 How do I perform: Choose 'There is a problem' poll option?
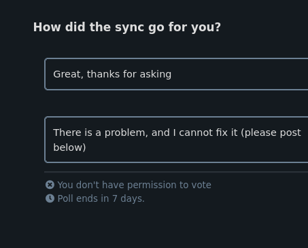(176, 140)
